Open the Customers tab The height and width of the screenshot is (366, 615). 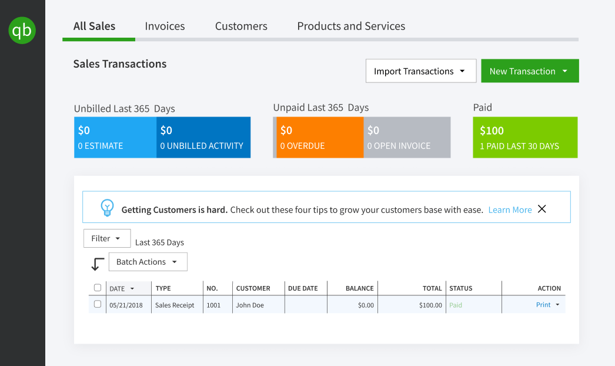click(241, 26)
